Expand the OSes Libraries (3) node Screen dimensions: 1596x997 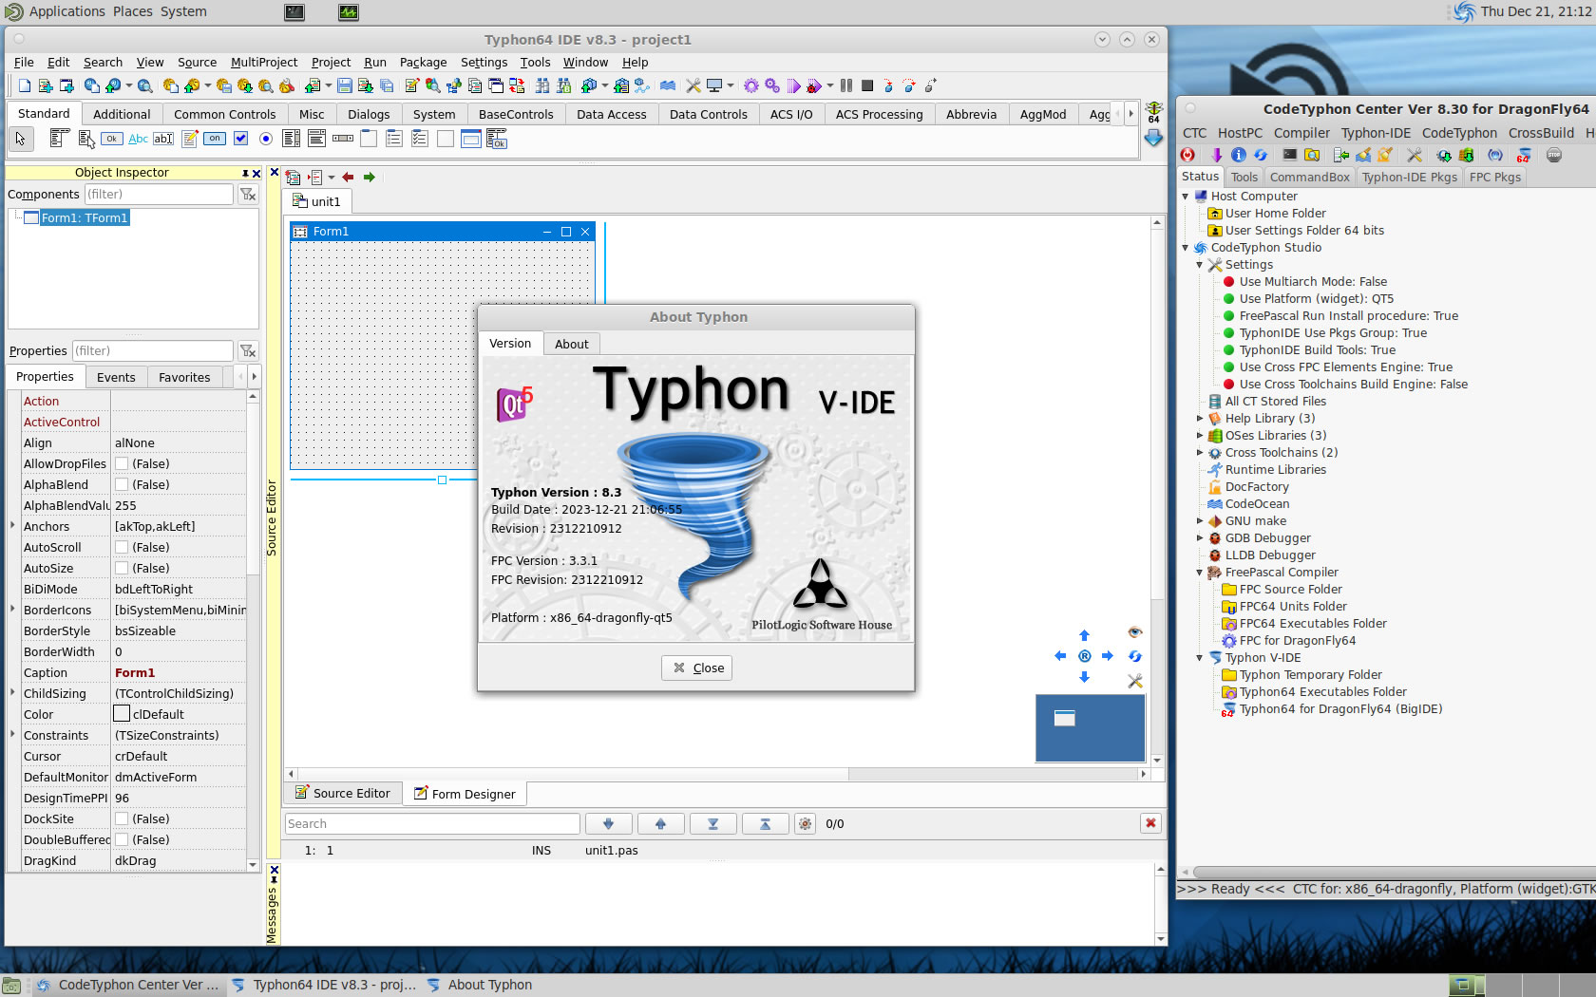1200,436
